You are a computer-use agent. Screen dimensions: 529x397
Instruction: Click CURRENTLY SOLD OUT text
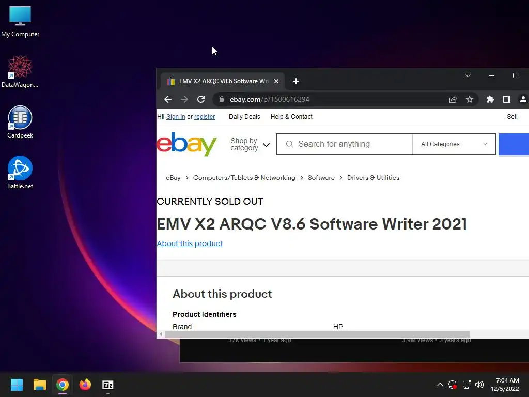[x=210, y=202]
